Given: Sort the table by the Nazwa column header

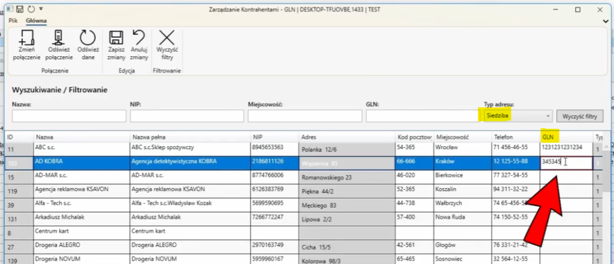Looking at the screenshot, I should pos(81,136).
